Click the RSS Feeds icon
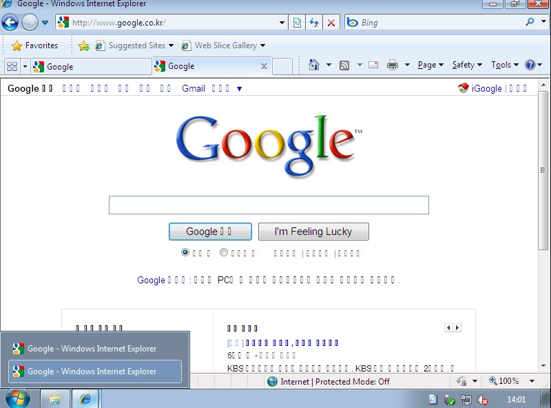Screen dimensions: 551x408 [x=344, y=65]
